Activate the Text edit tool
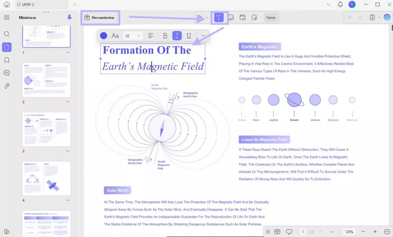 pyautogui.click(x=219, y=18)
